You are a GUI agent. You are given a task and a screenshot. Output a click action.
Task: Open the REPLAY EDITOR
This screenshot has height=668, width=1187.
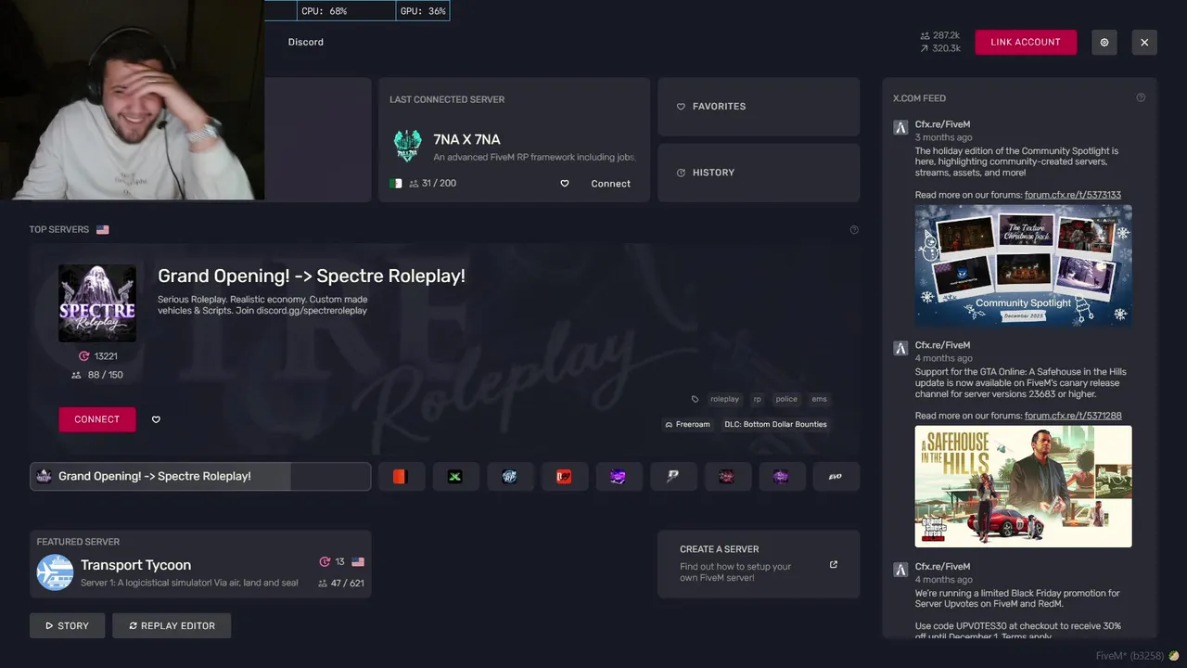click(172, 625)
